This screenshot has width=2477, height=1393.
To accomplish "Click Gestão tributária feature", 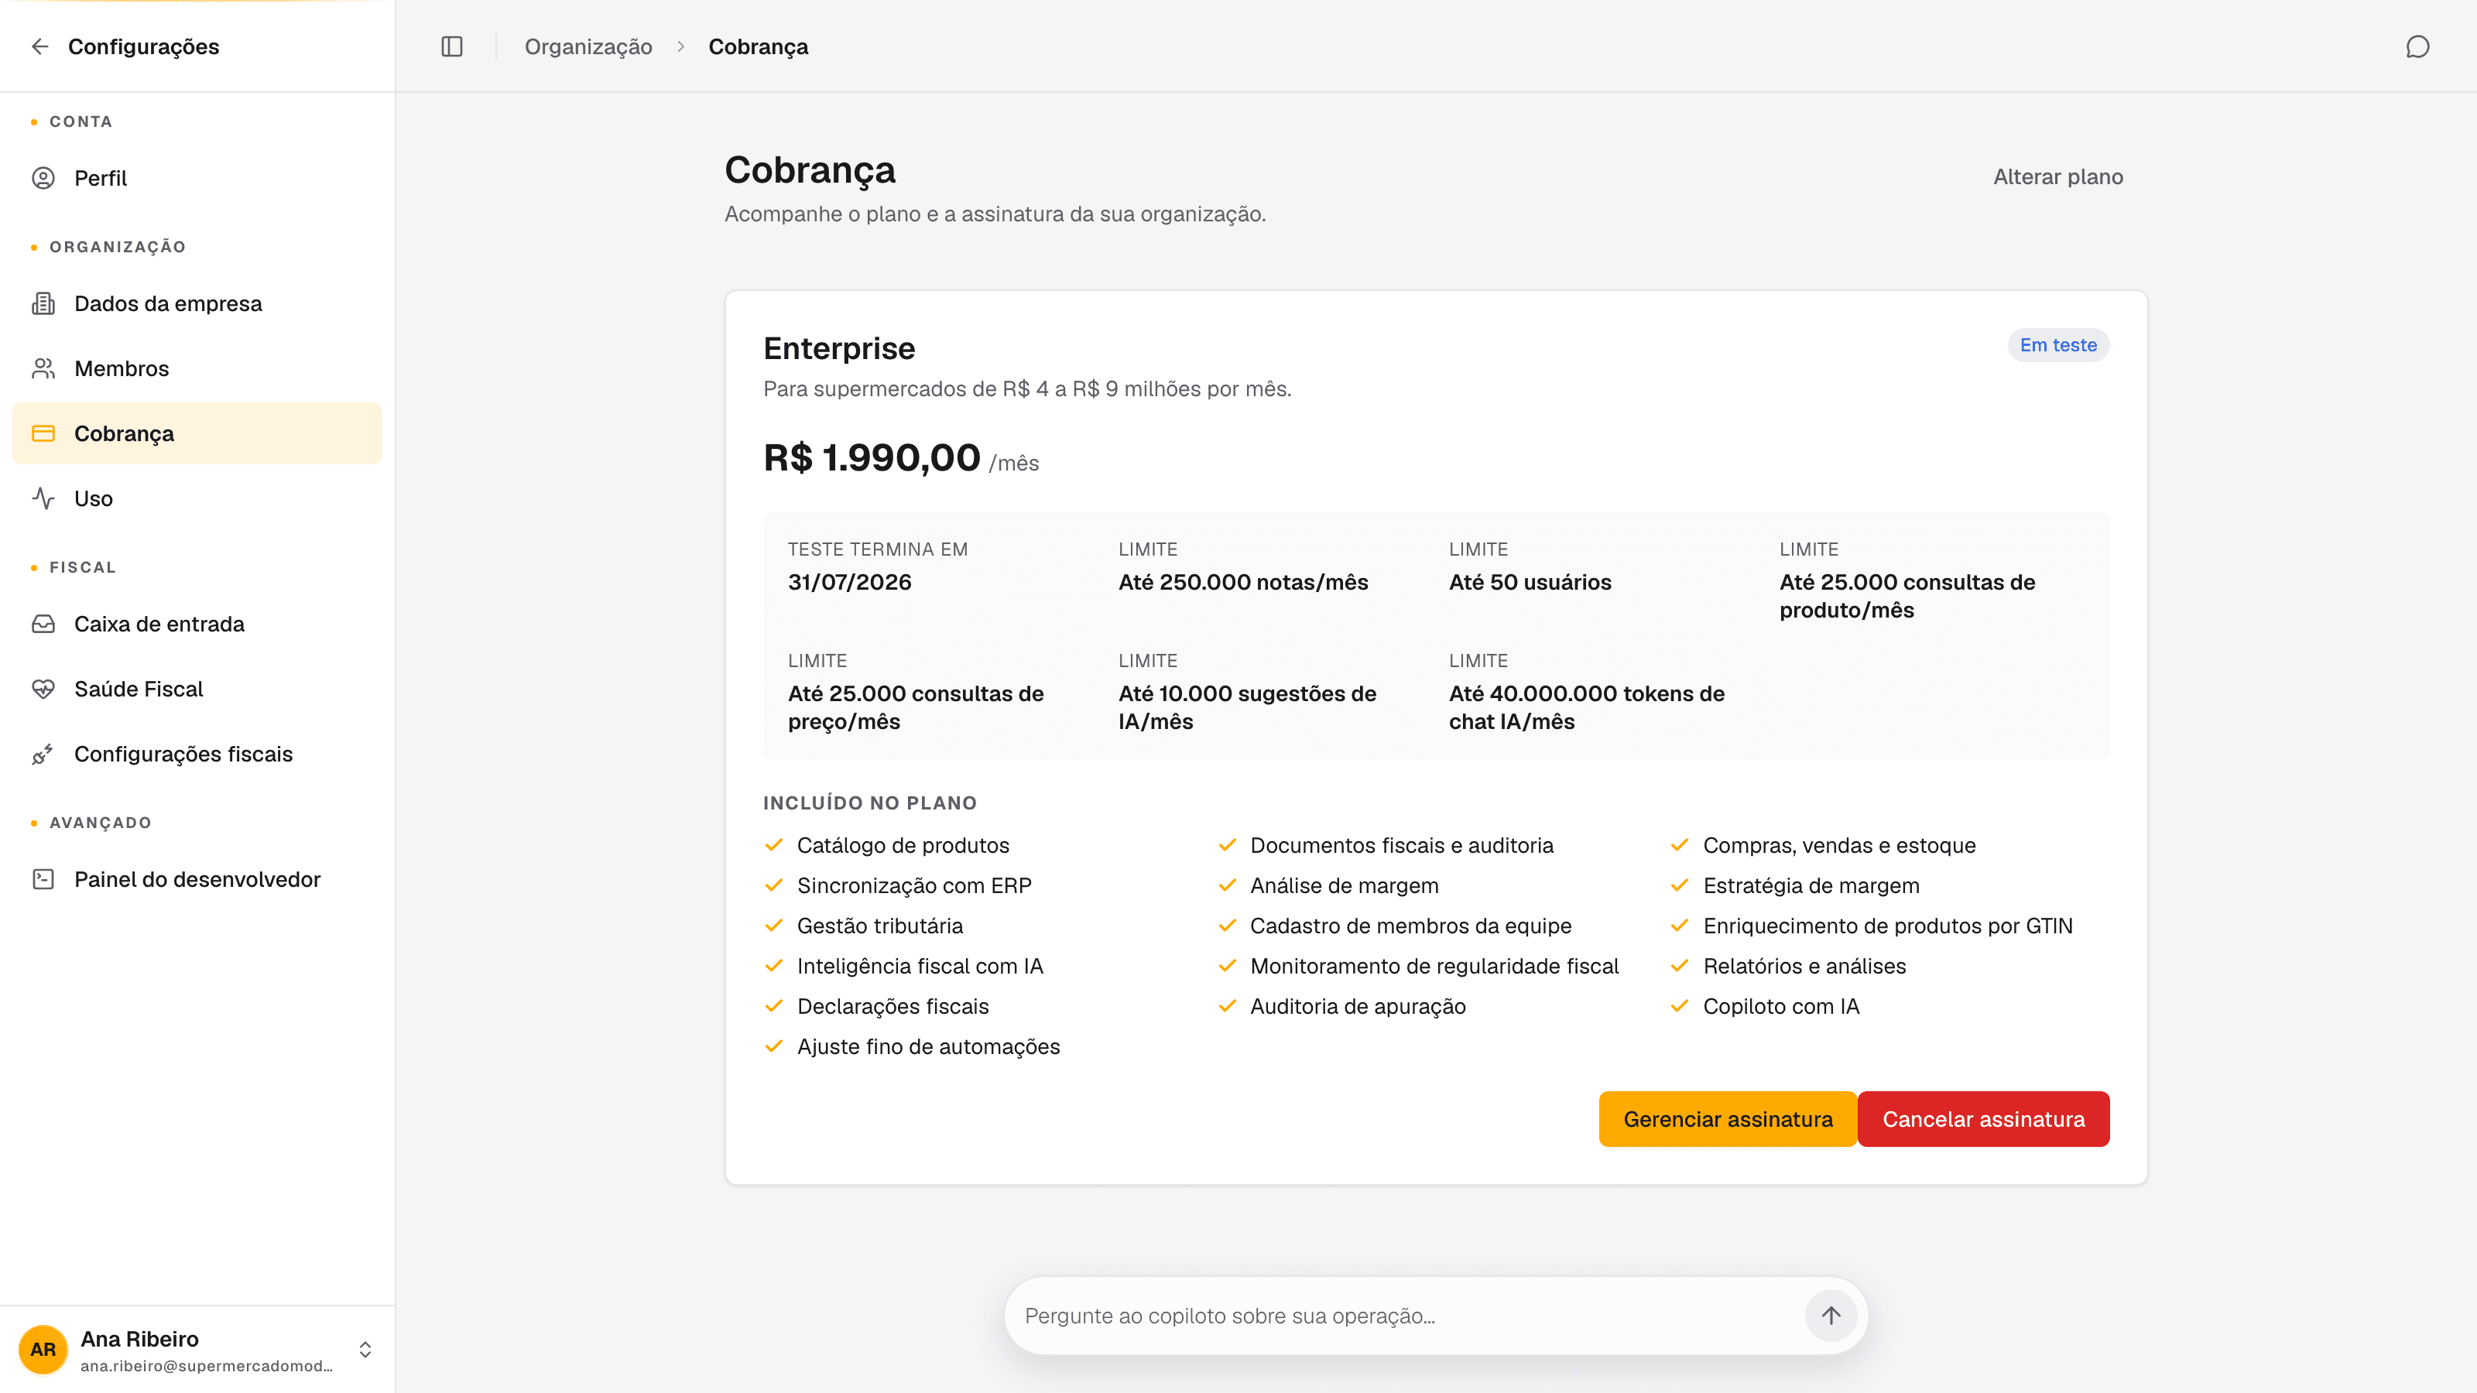I will pyautogui.click(x=880, y=926).
